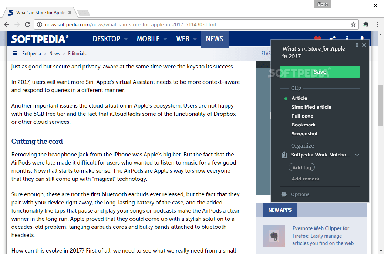Click the Evernote extension icon in toolbar
384x254 pixels.
(x=366, y=24)
